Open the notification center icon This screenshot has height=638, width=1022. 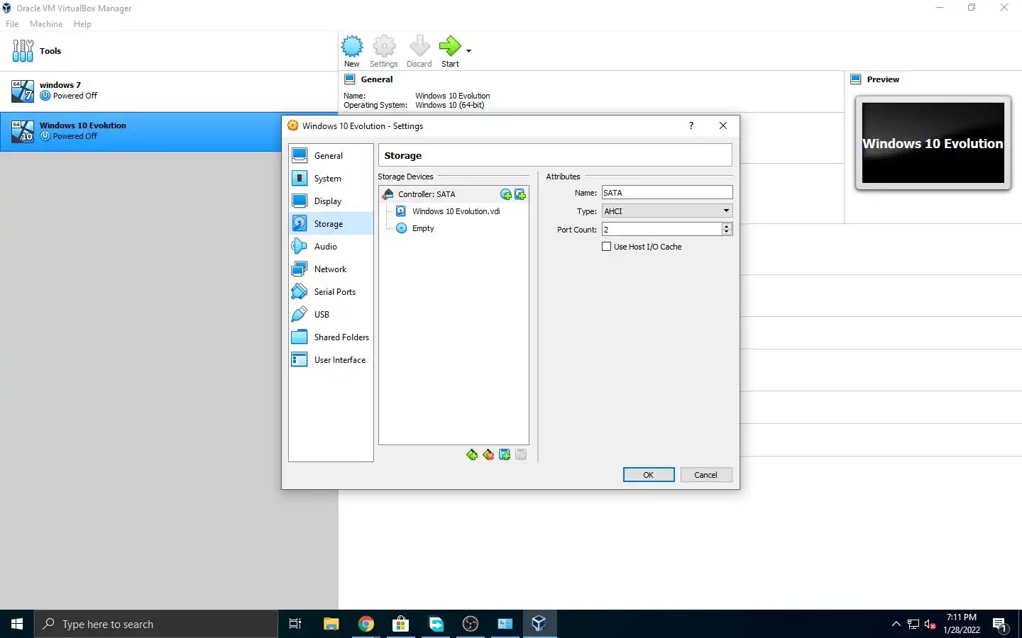[1000, 625]
